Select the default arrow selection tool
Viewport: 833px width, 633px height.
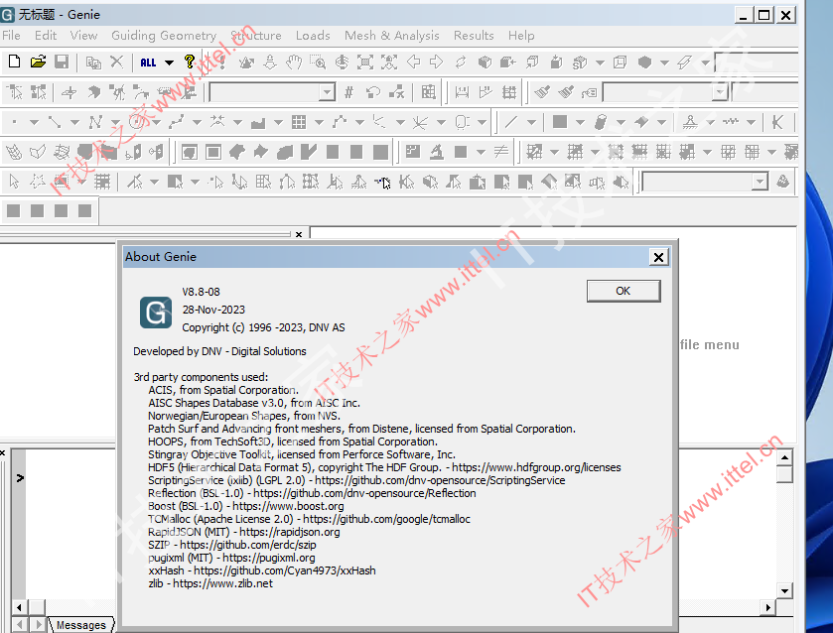click(14, 183)
